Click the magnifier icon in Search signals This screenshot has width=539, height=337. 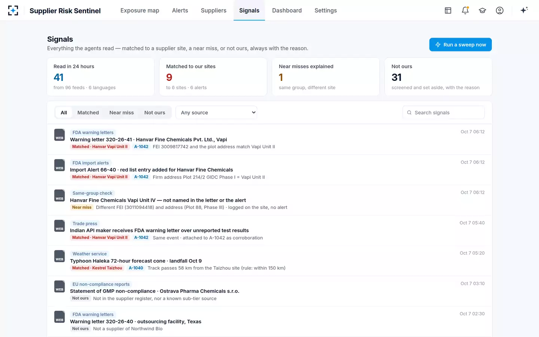click(x=409, y=113)
